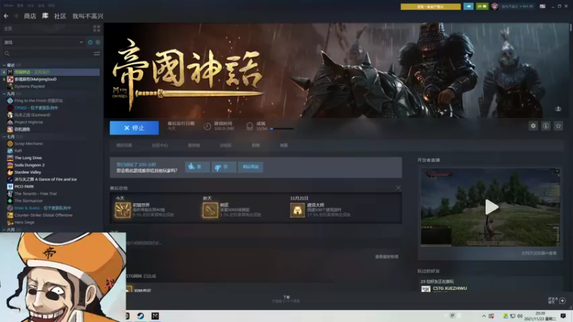Open friends chat plus icon
This screenshot has width=573, height=322.
562,301
